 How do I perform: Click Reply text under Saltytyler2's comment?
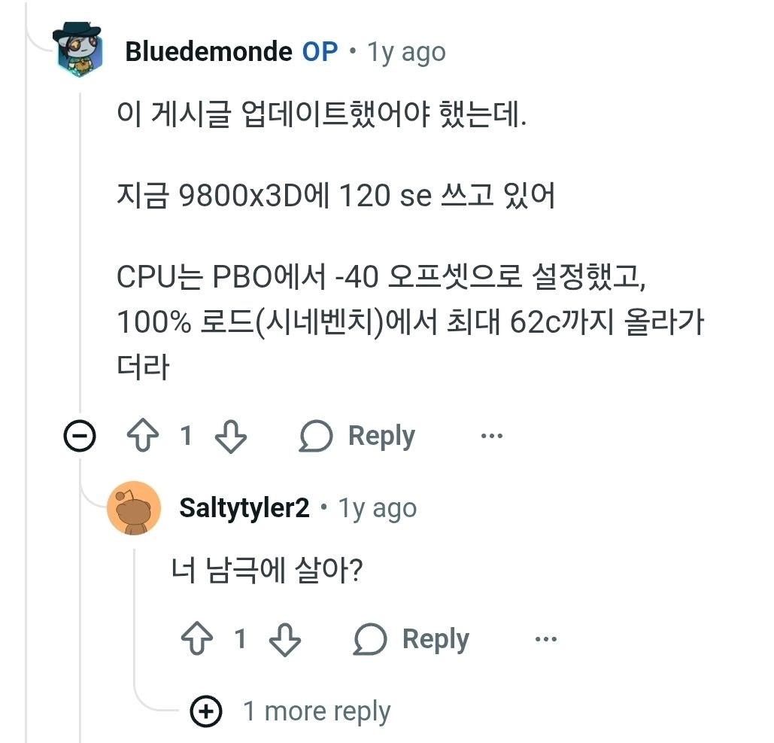click(x=436, y=640)
